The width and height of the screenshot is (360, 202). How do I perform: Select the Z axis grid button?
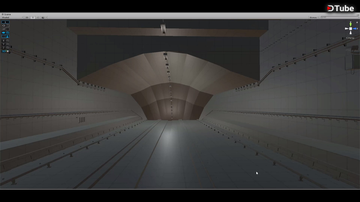[5, 48]
